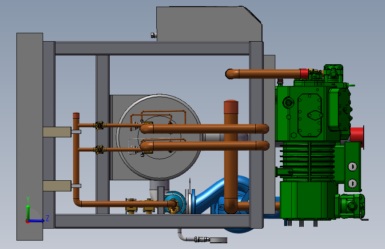
Task: Pick the lower large horizontal copper pipe
Action: click(205, 146)
